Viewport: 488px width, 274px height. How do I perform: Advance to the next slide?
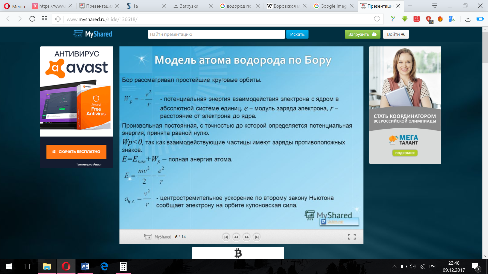tap(247, 237)
